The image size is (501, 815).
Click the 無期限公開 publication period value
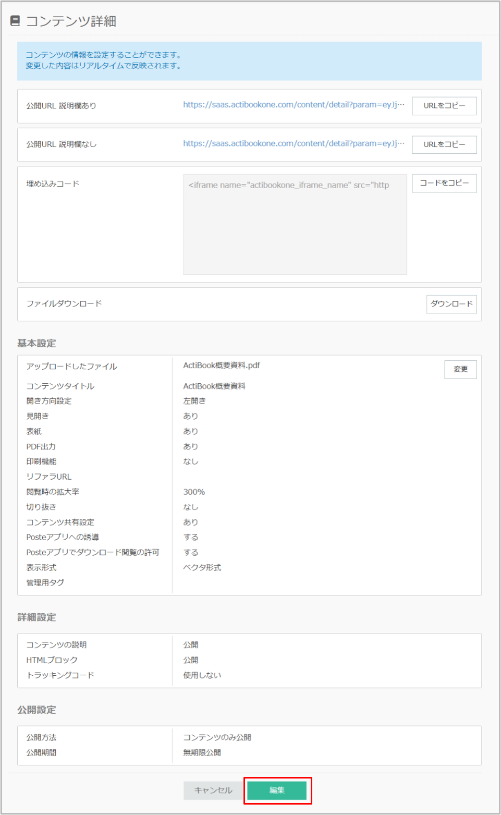click(x=202, y=752)
